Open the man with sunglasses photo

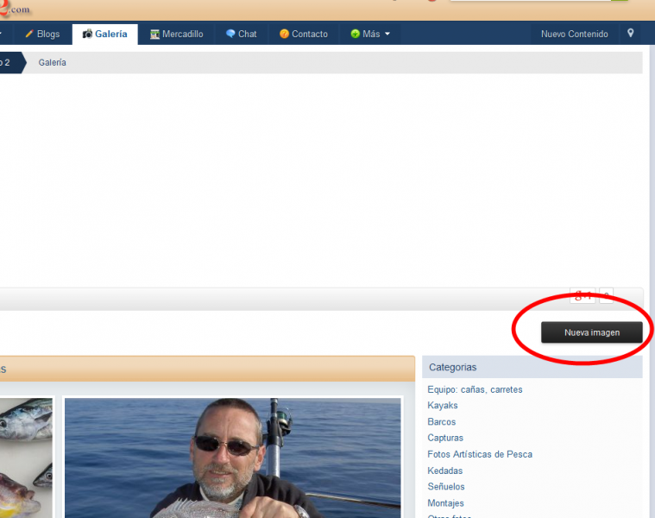[x=232, y=458]
